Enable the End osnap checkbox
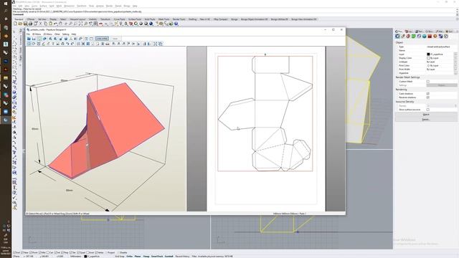This screenshot has width=459, height=258. point(14,252)
